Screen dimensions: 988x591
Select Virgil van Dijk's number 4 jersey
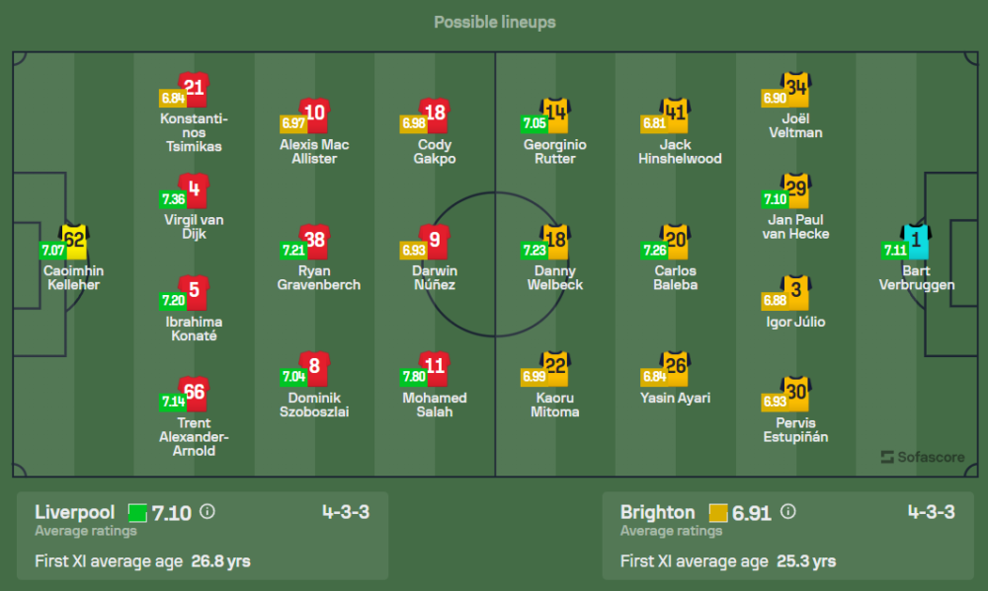click(194, 189)
